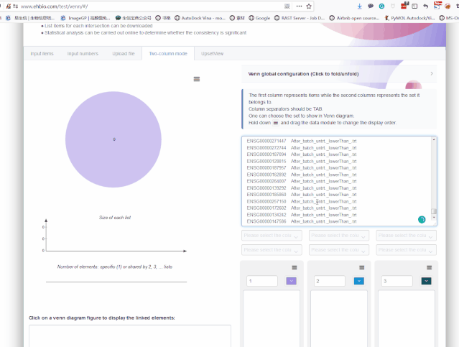
Task: Open first 'Please select the column' dropdown
Action: click(x=272, y=236)
